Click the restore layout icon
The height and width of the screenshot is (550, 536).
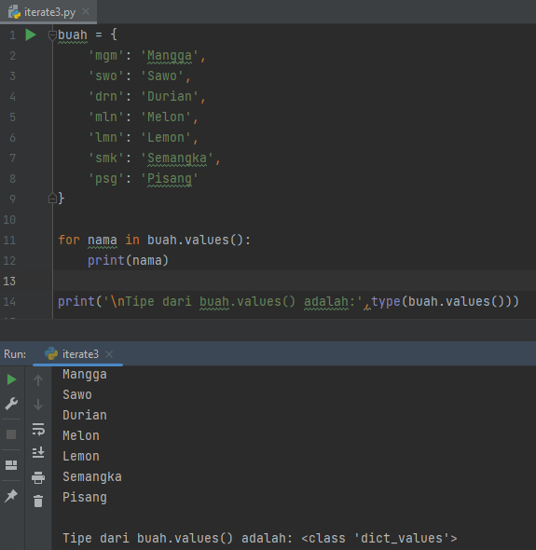(11, 465)
